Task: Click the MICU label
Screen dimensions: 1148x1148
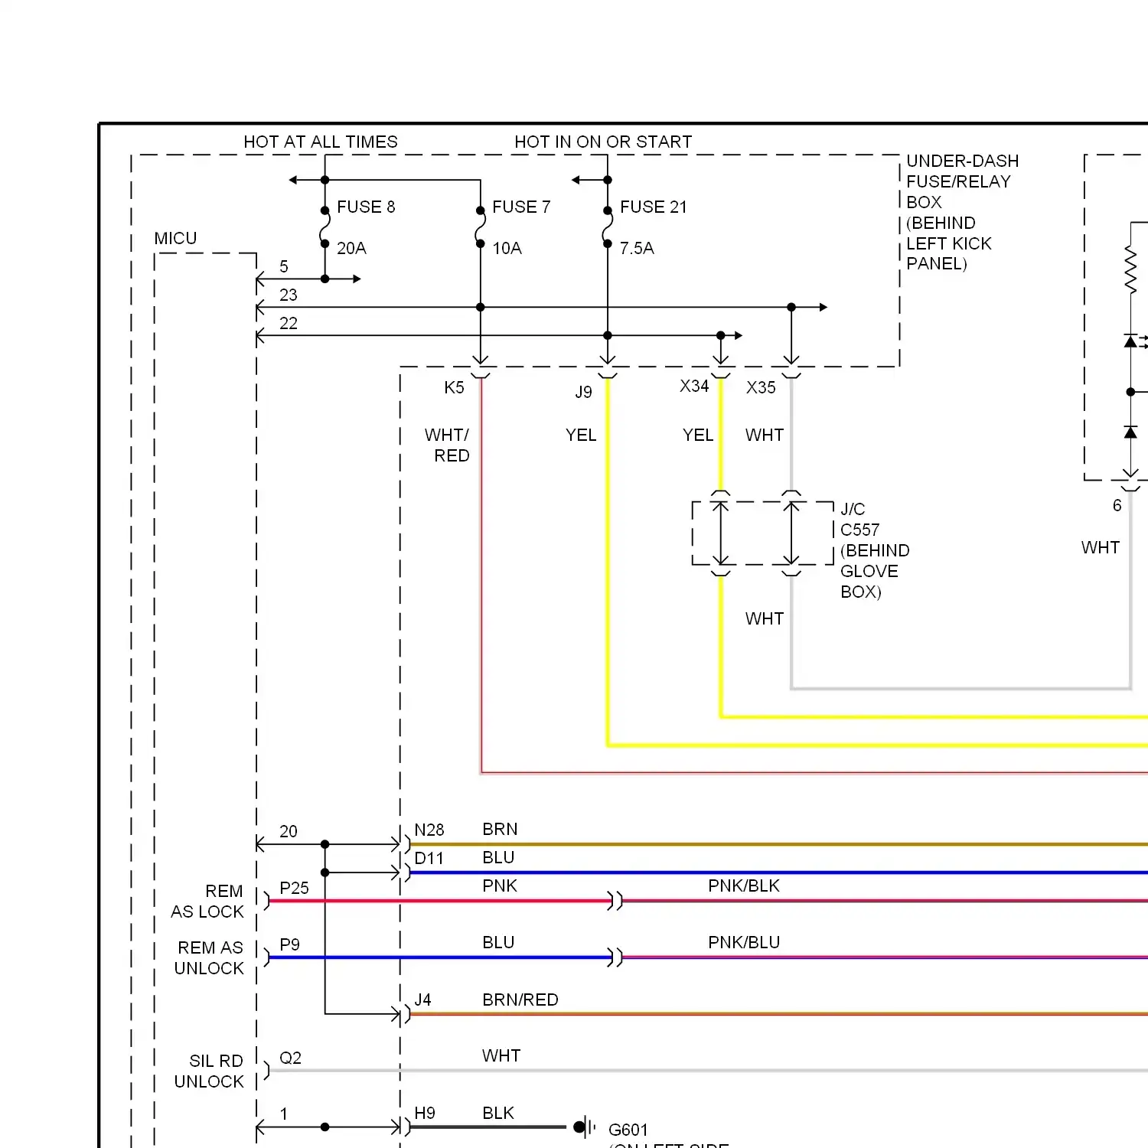Action: (x=175, y=239)
